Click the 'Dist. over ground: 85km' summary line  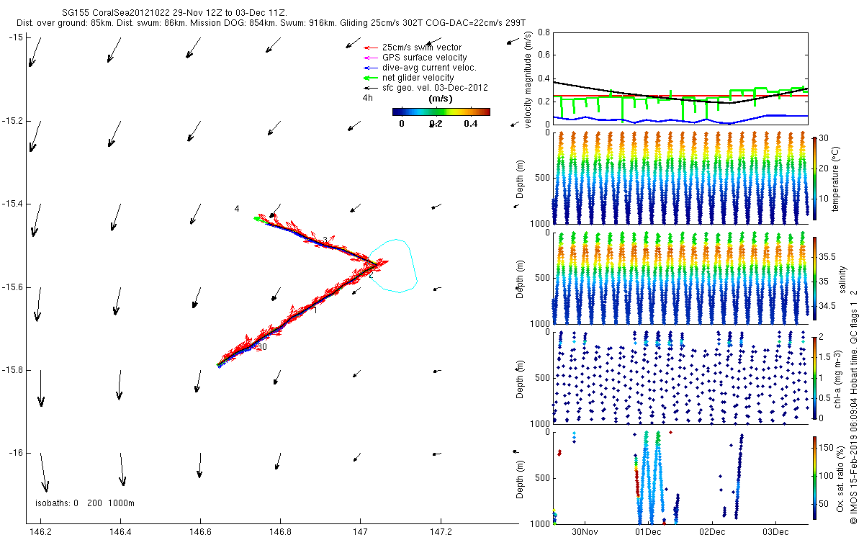[x=271, y=24]
